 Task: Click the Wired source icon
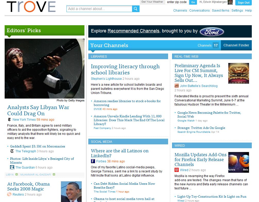pos(177,170)
